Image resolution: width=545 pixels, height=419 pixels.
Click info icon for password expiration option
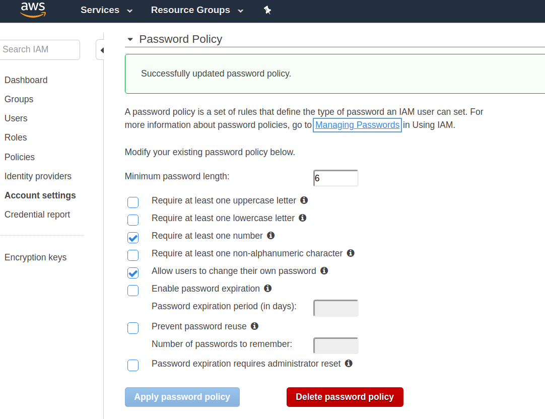[x=268, y=288]
